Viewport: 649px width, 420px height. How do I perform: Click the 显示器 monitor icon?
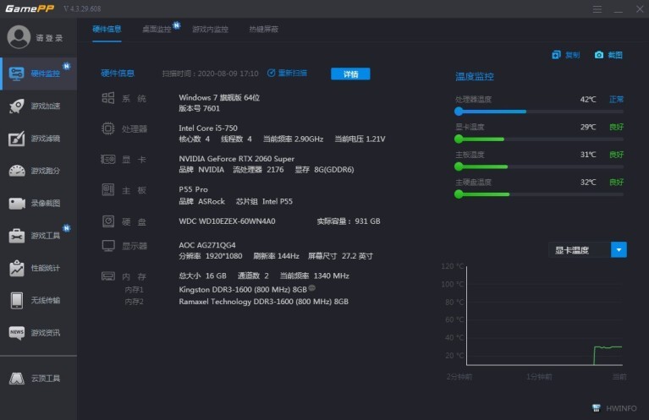(108, 246)
